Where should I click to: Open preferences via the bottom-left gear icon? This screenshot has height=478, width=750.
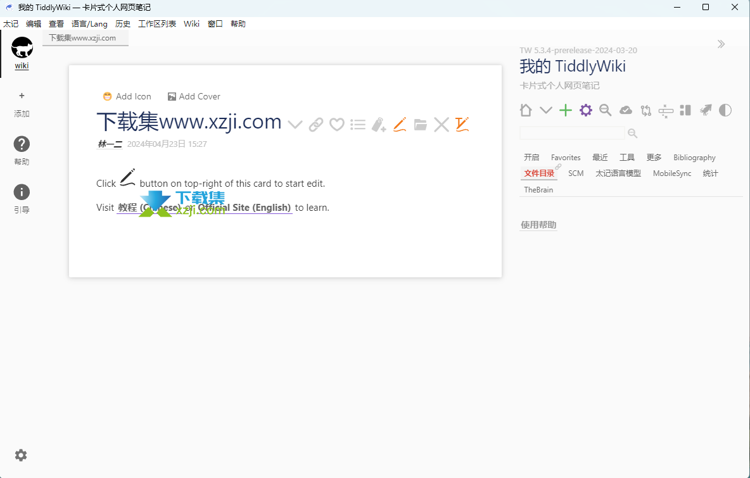click(20, 455)
